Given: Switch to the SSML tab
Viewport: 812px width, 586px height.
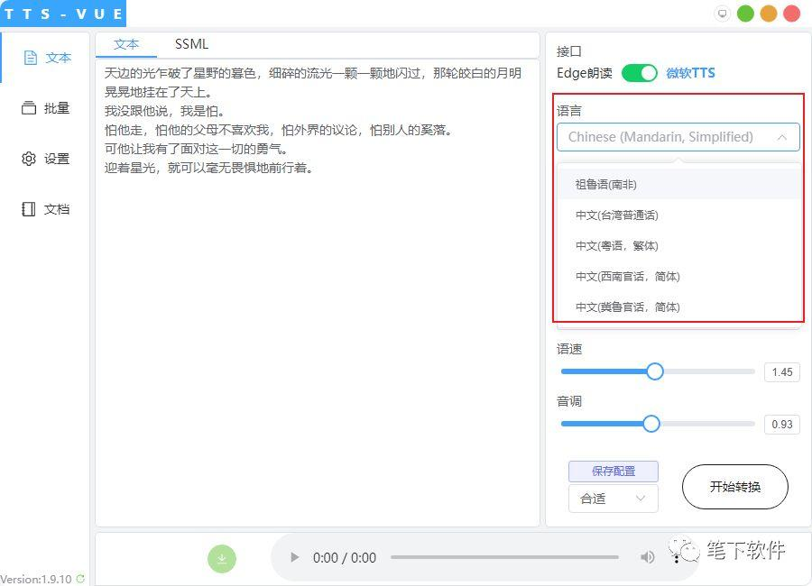Looking at the screenshot, I should tap(191, 44).
